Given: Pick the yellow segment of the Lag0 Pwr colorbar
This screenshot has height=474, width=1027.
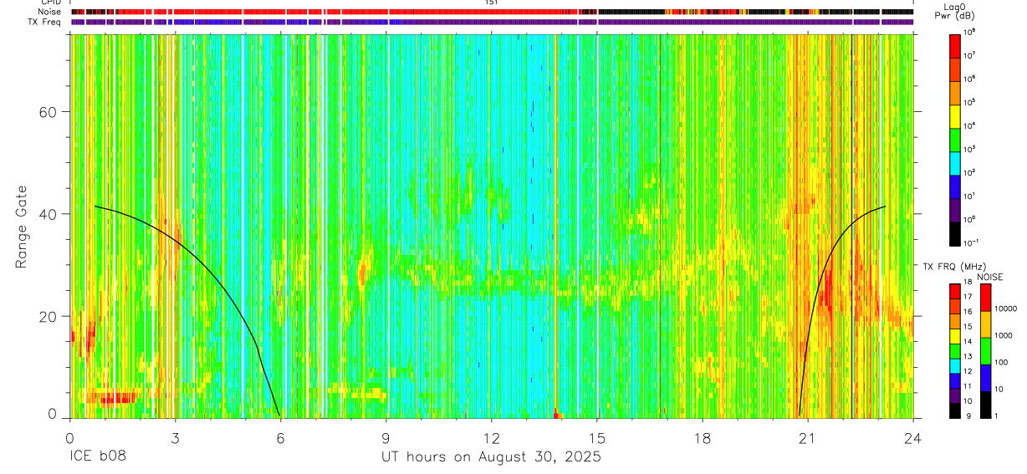Looking at the screenshot, I should [x=954, y=115].
